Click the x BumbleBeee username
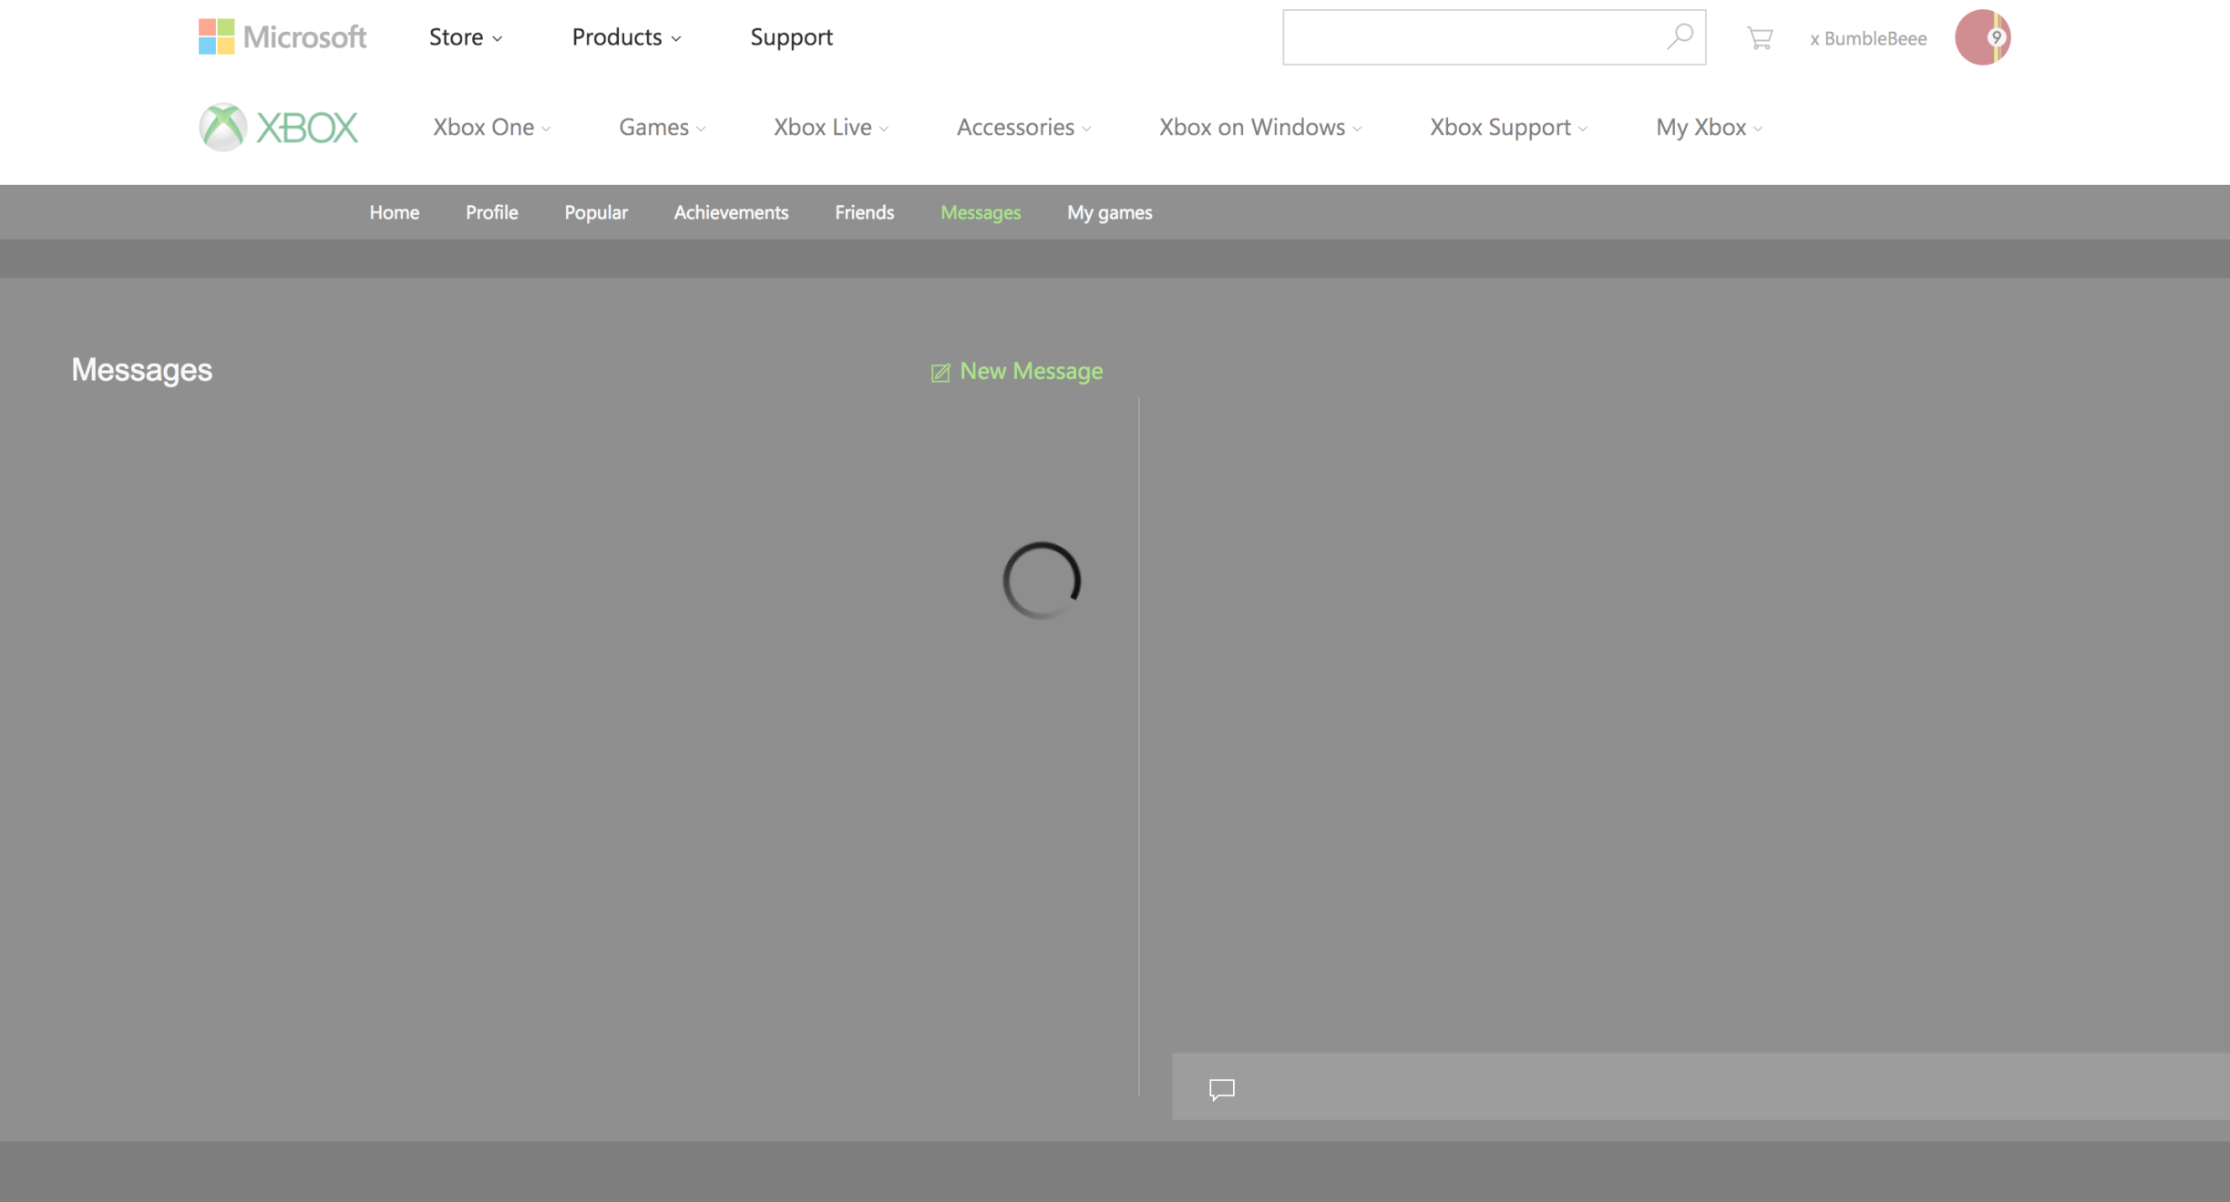The image size is (2230, 1202). [x=1868, y=38]
